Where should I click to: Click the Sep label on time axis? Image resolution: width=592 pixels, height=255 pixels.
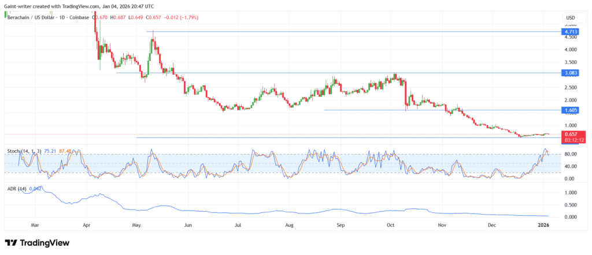(x=341, y=225)
